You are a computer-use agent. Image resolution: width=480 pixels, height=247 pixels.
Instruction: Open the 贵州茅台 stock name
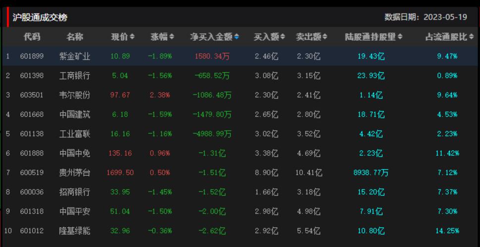point(75,172)
